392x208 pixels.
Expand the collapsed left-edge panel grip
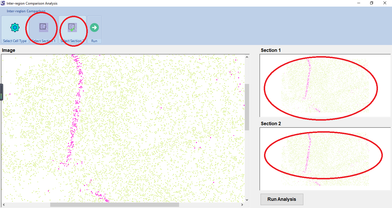pyautogui.click(x=1, y=92)
